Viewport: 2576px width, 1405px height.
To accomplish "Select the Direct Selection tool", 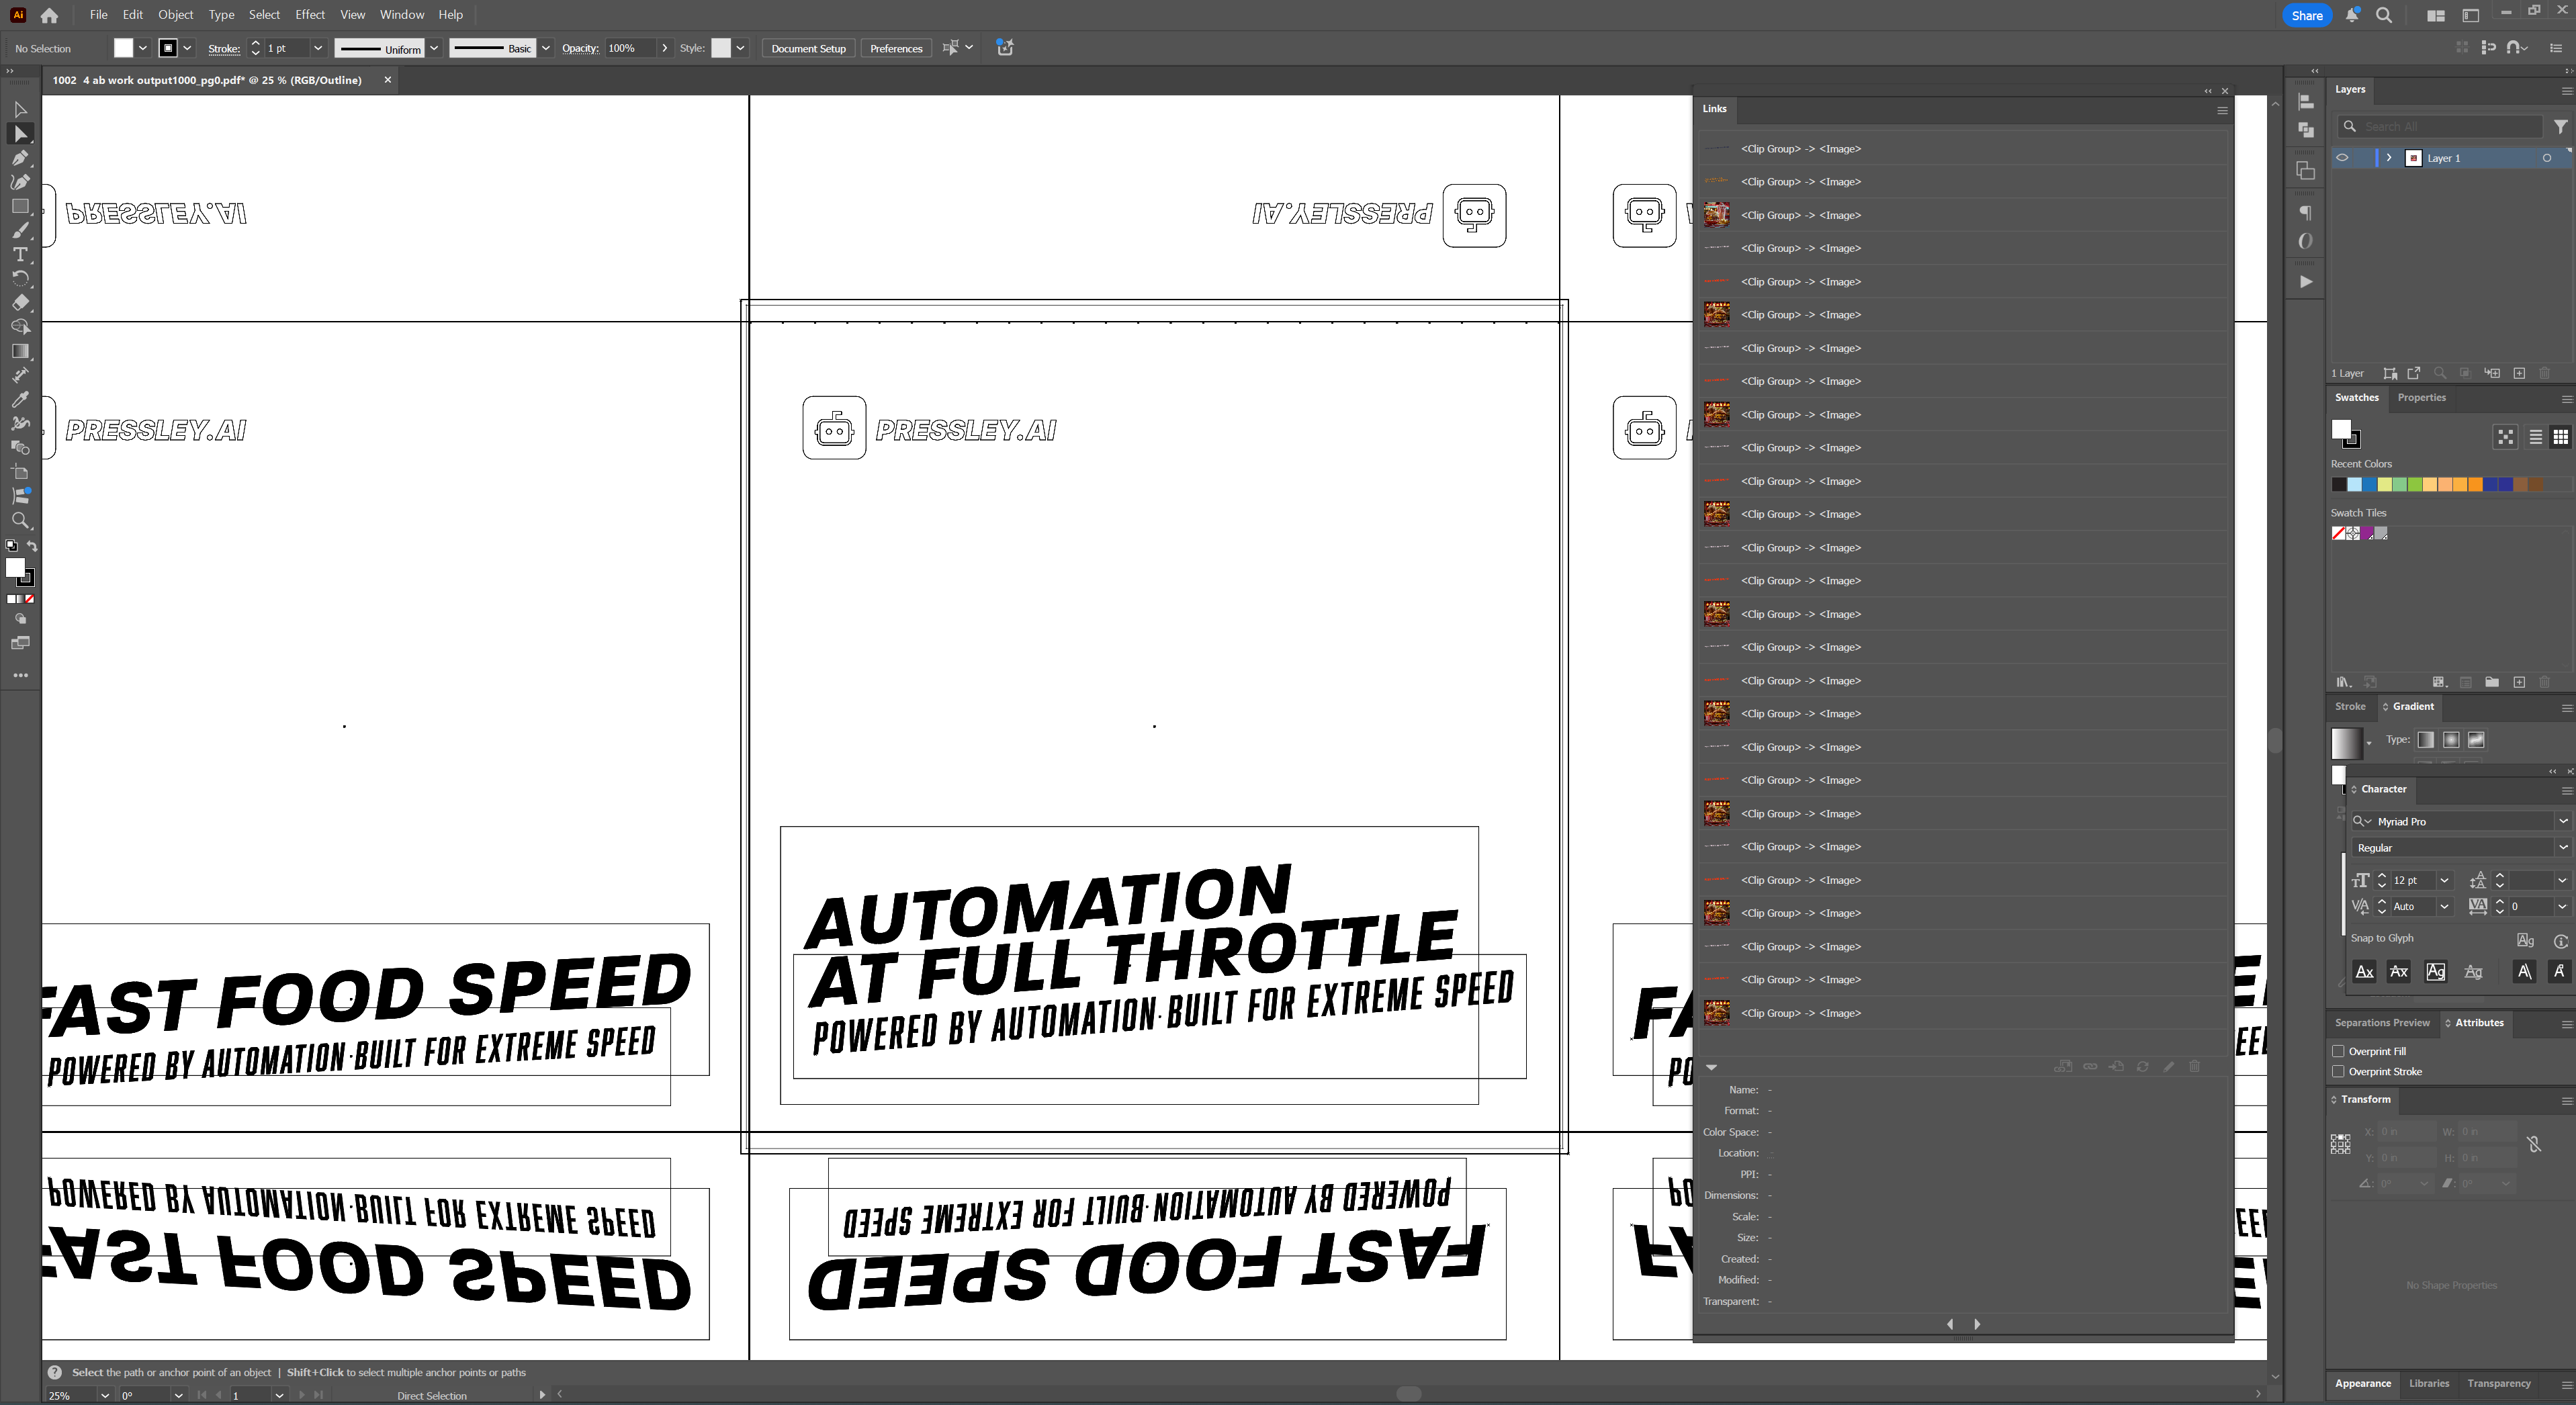I will [x=20, y=133].
